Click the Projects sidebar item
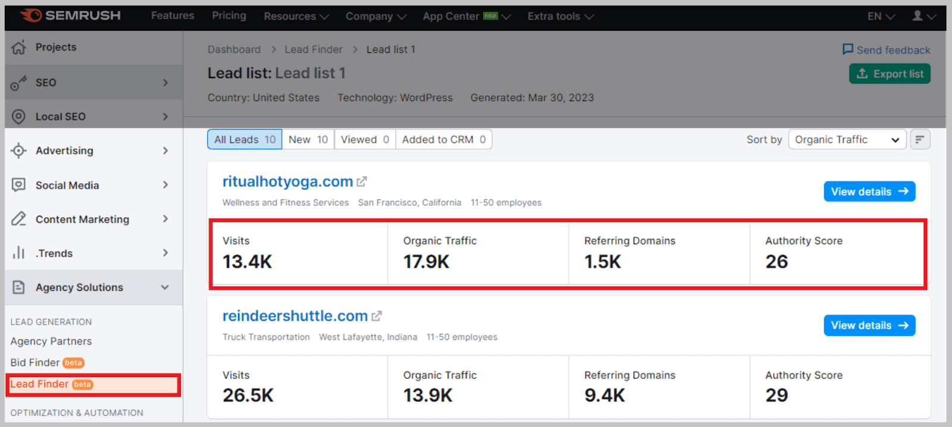The image size is (952, 427). [x=56, y=47]
